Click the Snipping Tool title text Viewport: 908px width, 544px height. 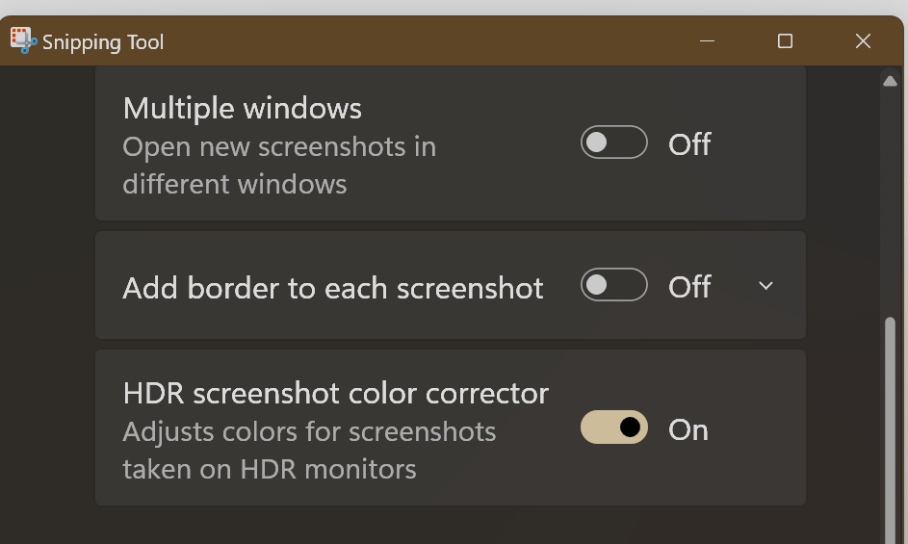click(x=103, y=42)
